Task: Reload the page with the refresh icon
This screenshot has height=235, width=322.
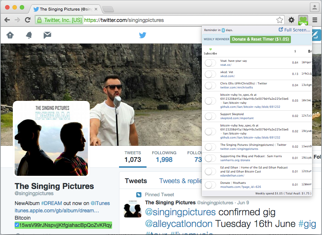Action: [x=28, y=20]
